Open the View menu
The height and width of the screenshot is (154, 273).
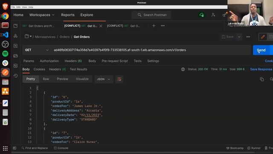point(24,7)
